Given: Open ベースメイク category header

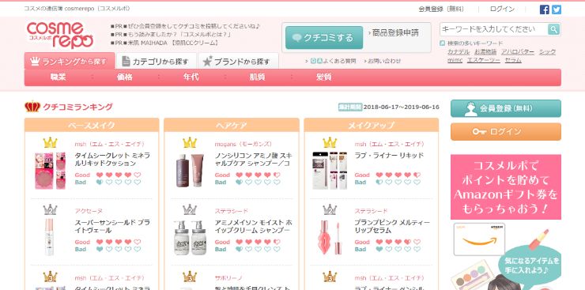Looking at the screenshot, I should click(x=92, y=125).
